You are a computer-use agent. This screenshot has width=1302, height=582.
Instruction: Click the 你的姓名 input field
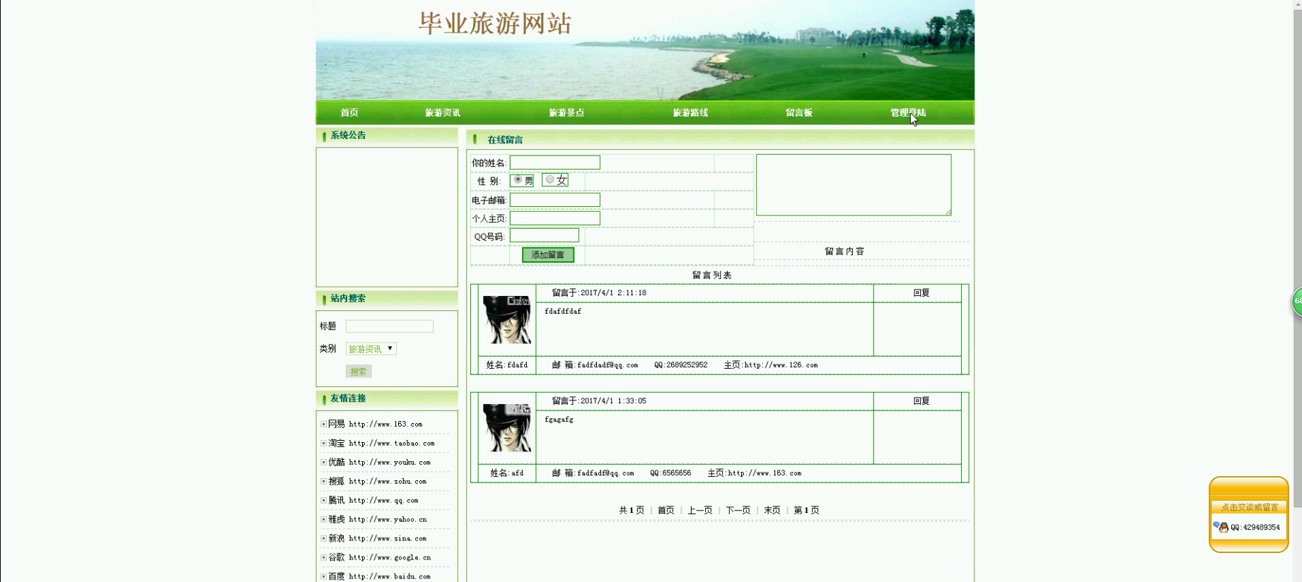(x=555, y=162)
